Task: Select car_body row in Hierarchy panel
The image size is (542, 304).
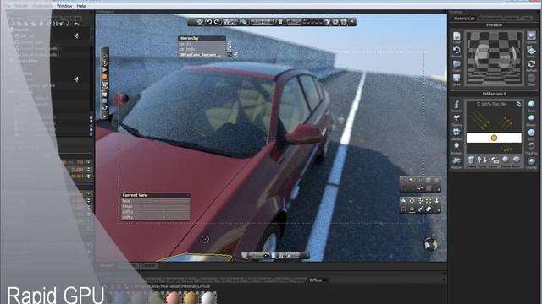Action: coord(202,49)
